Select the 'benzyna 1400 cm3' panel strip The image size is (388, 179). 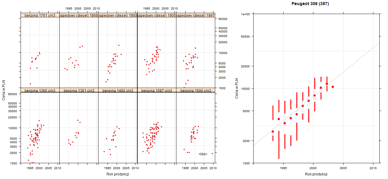pos(118,90)
